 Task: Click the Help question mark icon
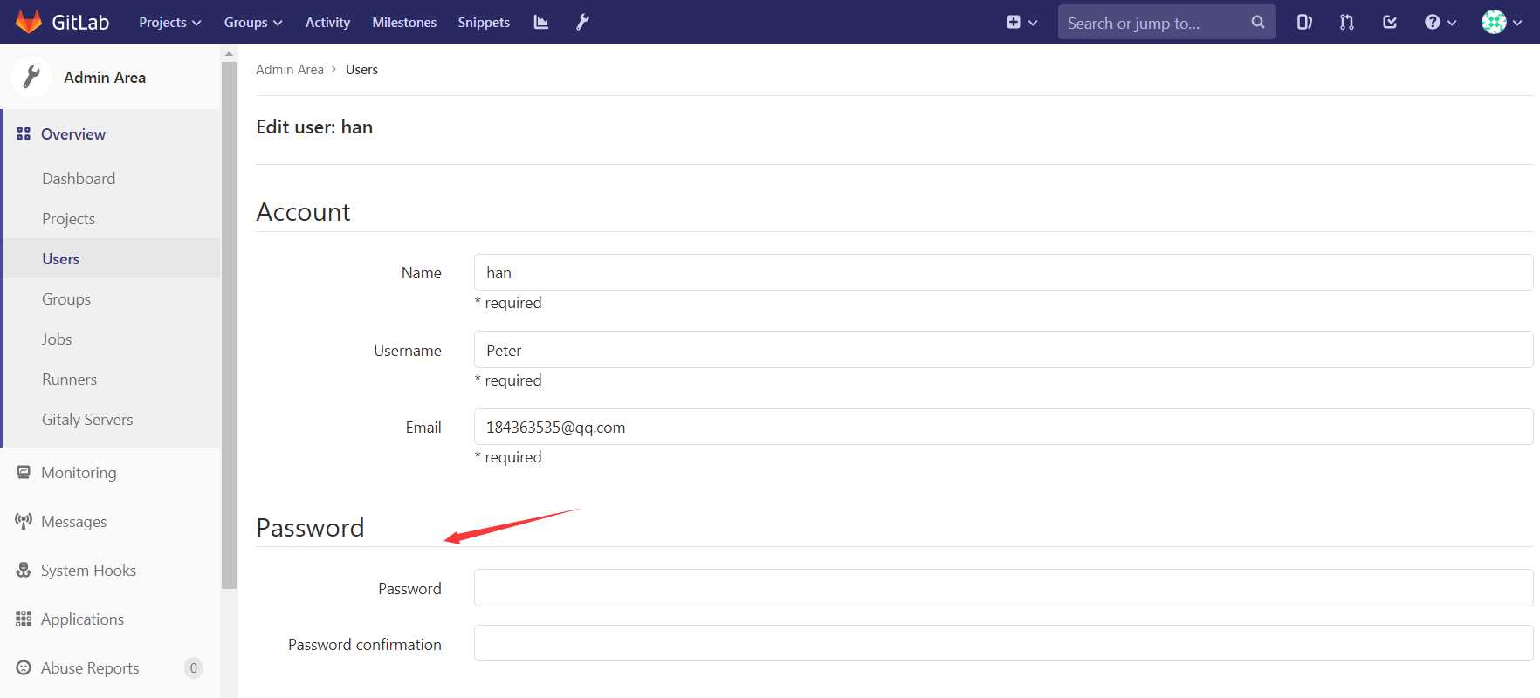point(1432,23)
